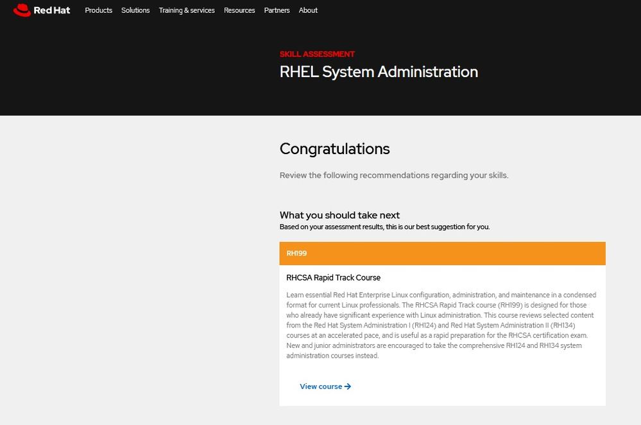Open the Solutions menu
Viewport: 641px width, 425px height.
(135, 10)
